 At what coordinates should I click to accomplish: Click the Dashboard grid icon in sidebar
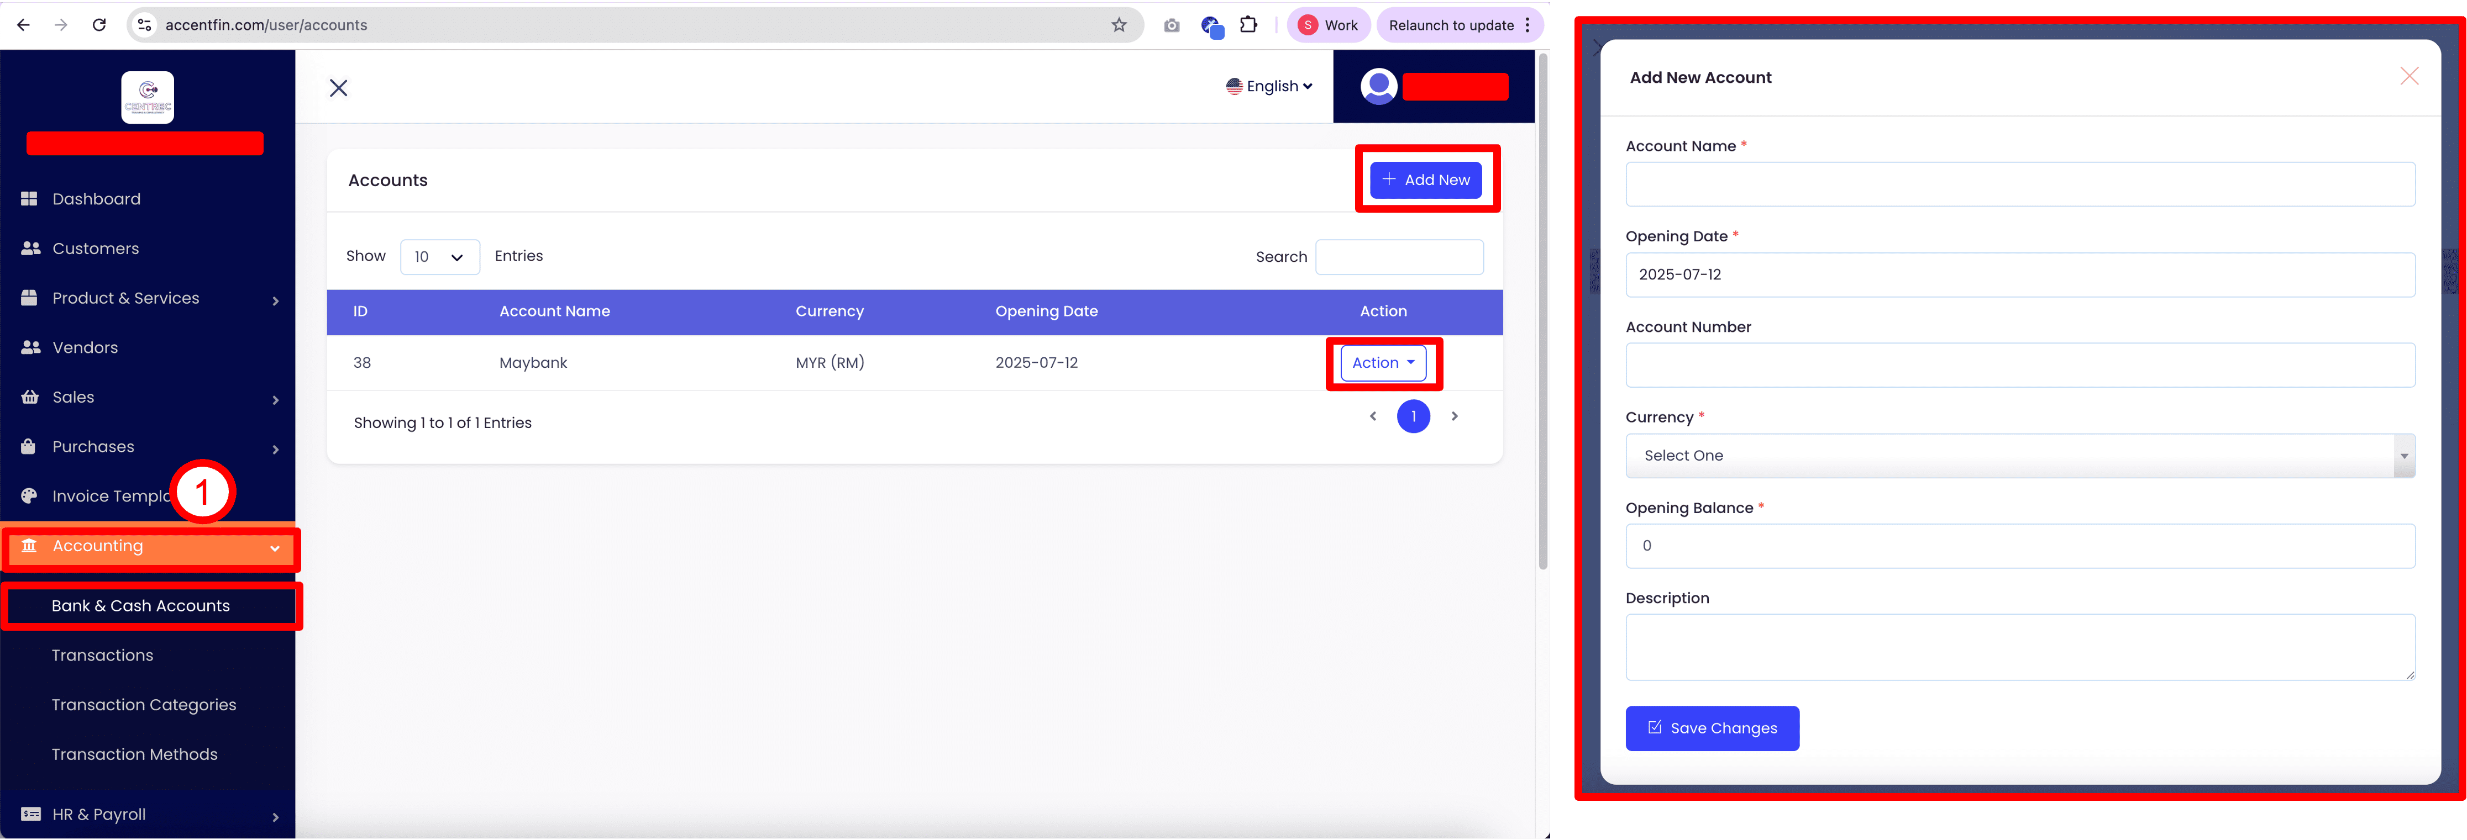click(x=30, y=199)
